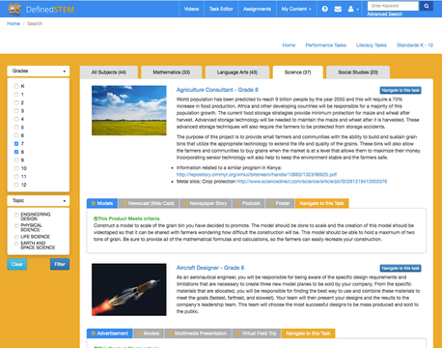Select the Newscast (Web Cast) product tab
Screen dimensions: 442x348
tap(149, 203)
